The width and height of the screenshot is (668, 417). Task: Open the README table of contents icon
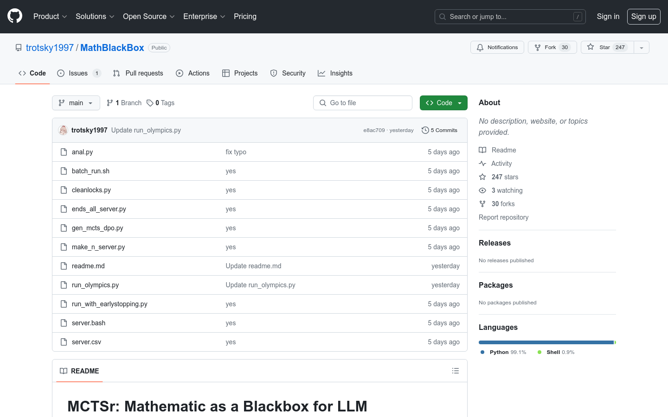455,371
